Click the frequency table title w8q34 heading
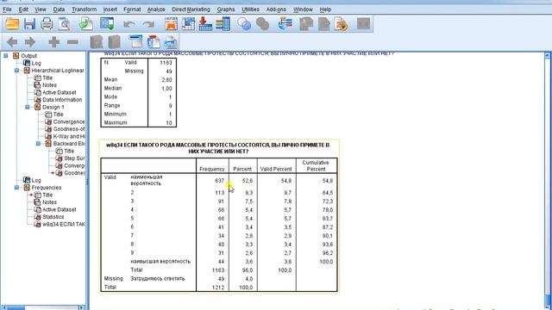The height and width of the screenshot is (310, 552). [x=218, y=148]
